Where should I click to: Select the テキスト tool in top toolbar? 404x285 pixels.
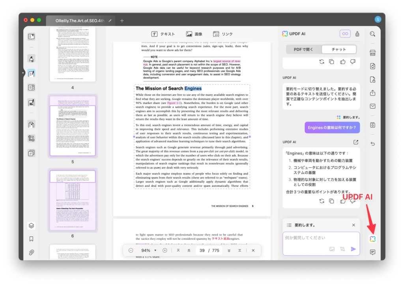pos(163,34)
